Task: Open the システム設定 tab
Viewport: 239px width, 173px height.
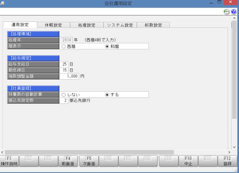Action: coord(120,25)
